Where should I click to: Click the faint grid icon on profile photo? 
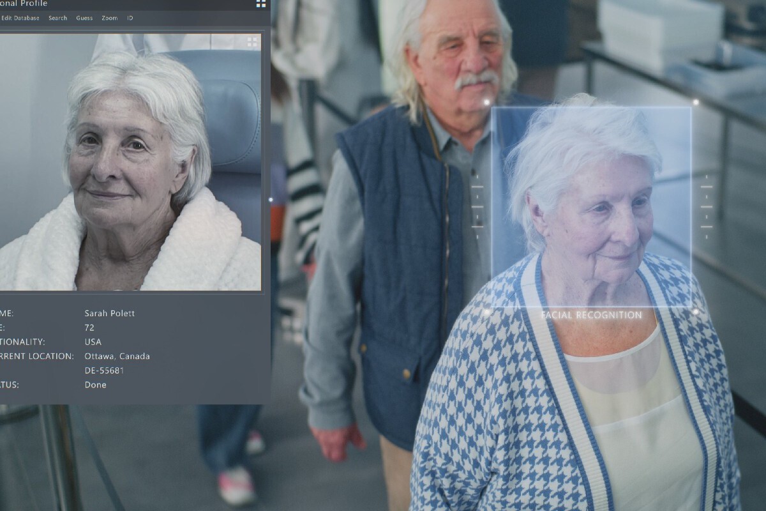253,42
